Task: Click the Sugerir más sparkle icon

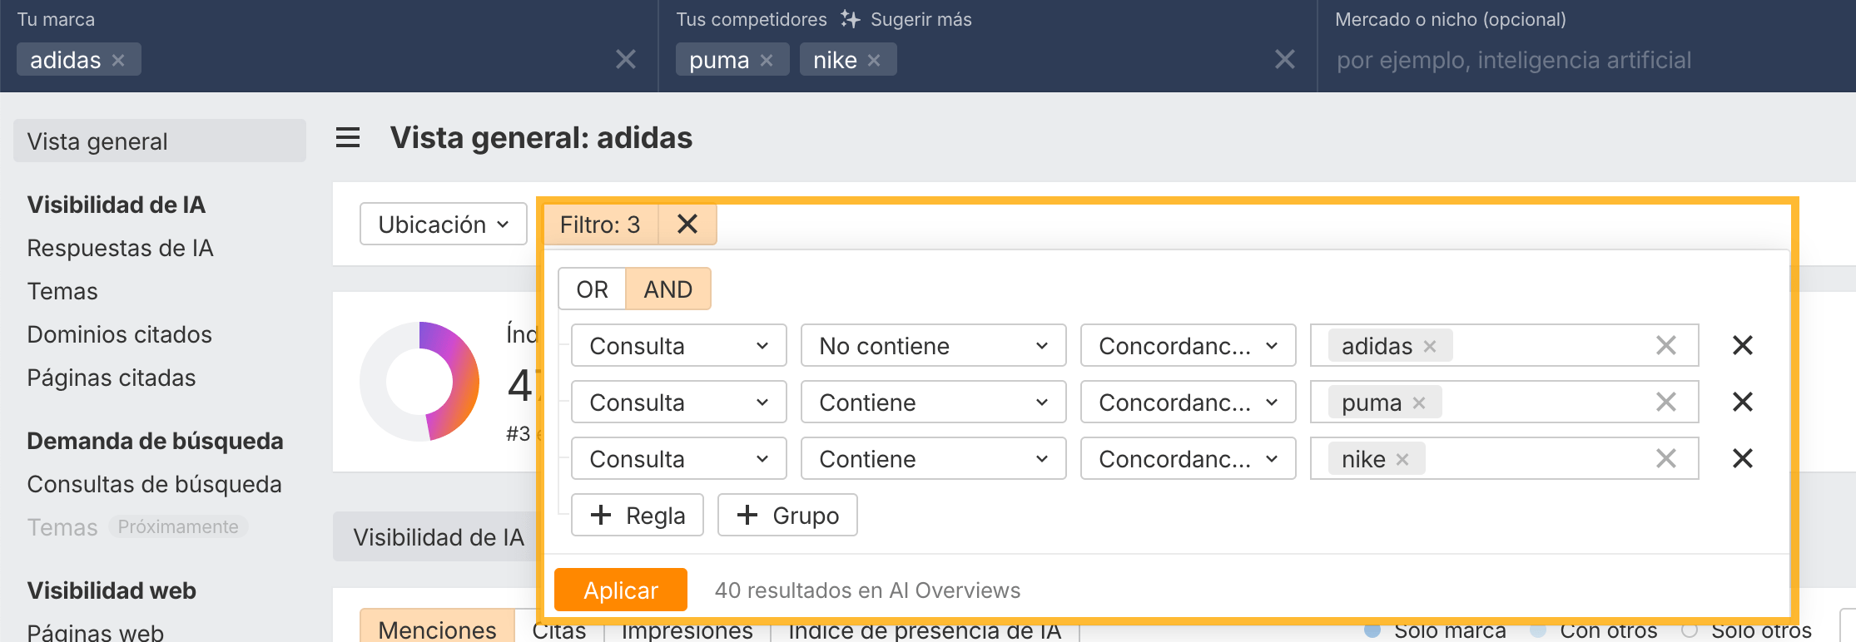Action: [850, 19]
